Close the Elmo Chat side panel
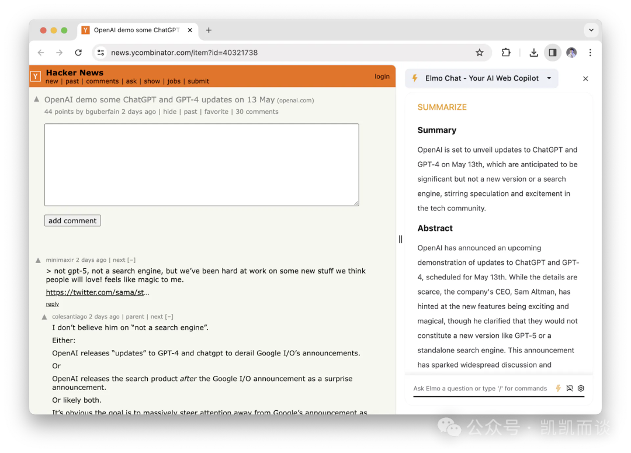 (585, 78)
